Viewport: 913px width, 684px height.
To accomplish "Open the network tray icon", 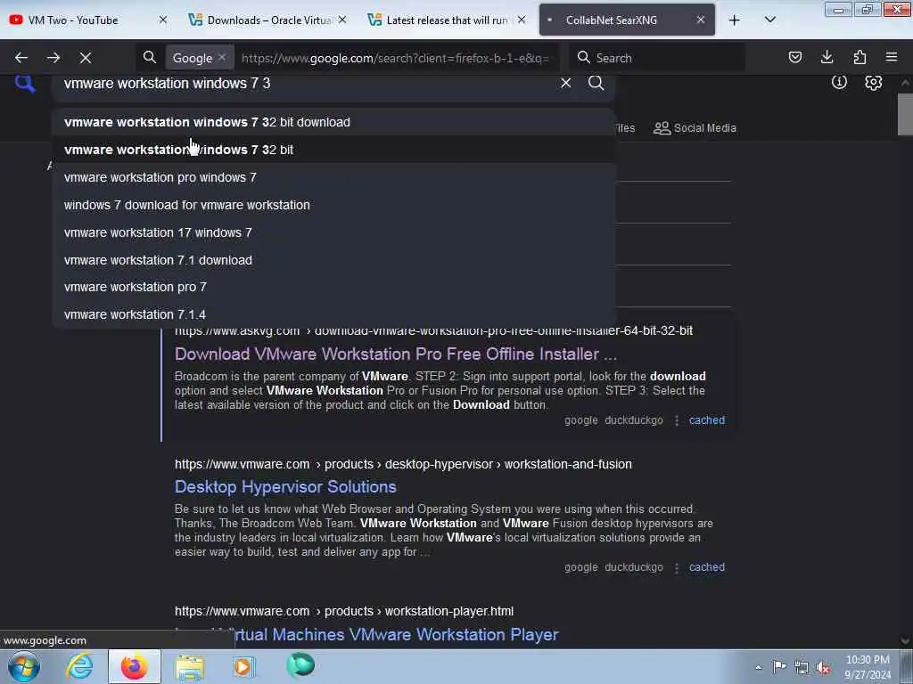I will click(x=802, y=667).
